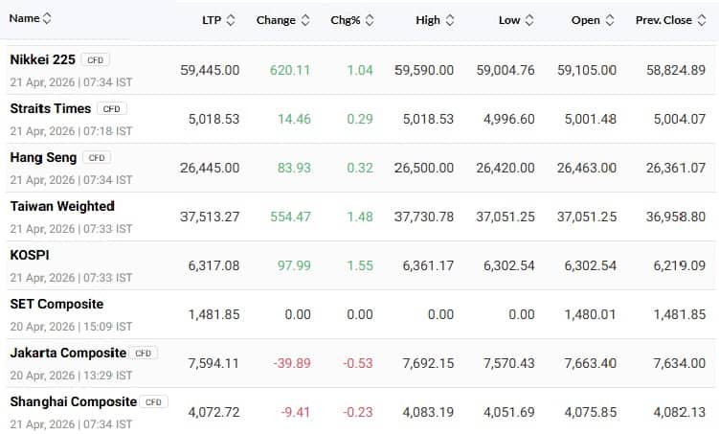The height and width of the screenshot is (434, 719).
Task: Select Jakarta Composite change value -39.89
Action: click(x=292, y=363)
